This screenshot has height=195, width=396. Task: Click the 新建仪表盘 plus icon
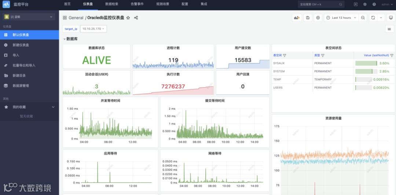(6, 45)
